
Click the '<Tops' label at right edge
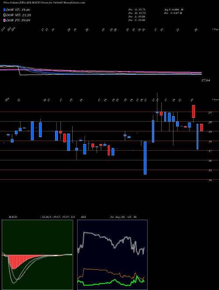(215, 29)
